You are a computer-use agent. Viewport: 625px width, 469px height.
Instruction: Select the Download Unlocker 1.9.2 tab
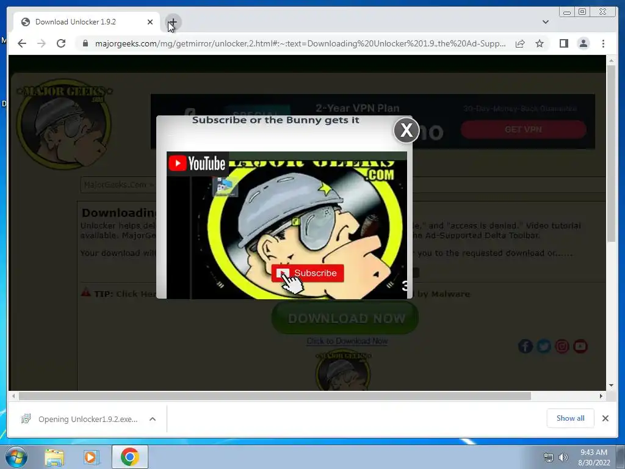point(87,22)
